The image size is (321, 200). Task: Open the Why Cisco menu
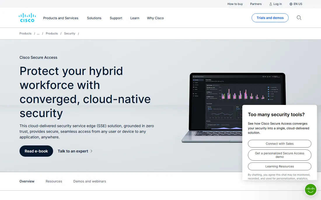pos(155,18)
